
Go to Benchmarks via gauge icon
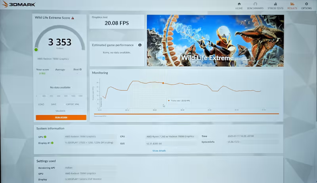coord(256,4)
